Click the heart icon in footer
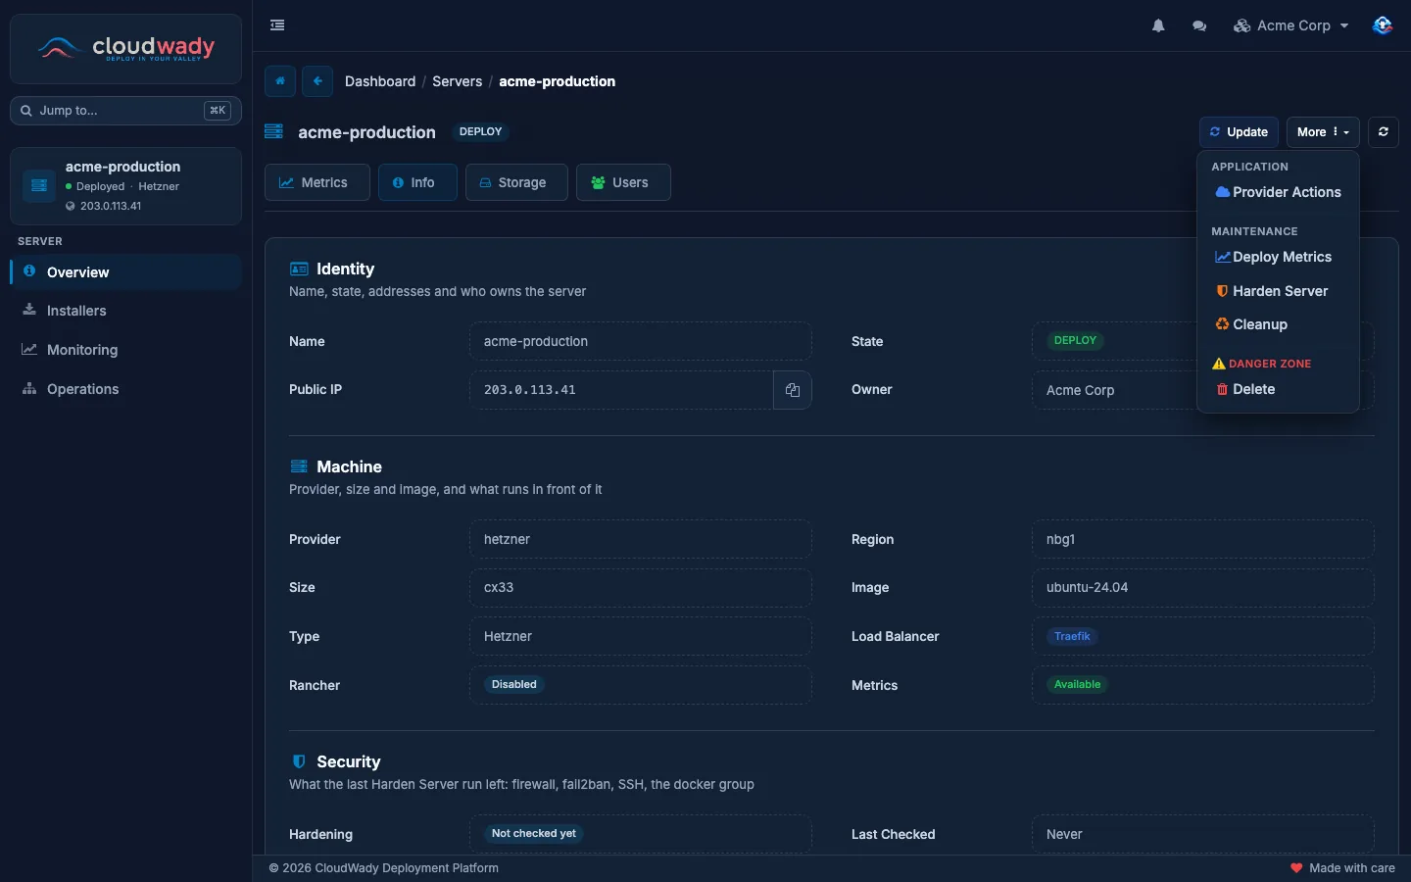The width and height of the screenshot is (1411, 882). coord(1296,868)
